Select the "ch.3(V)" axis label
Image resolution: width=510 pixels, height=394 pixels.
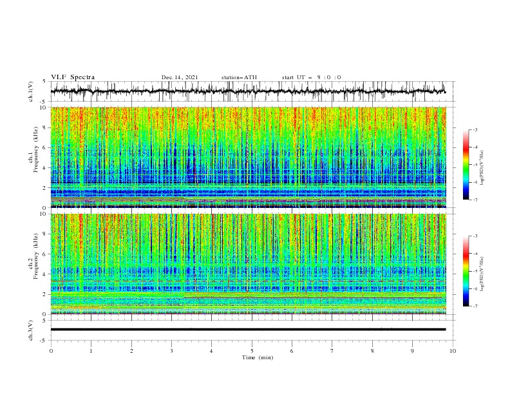pyautogui.click(x=31, y=330)
